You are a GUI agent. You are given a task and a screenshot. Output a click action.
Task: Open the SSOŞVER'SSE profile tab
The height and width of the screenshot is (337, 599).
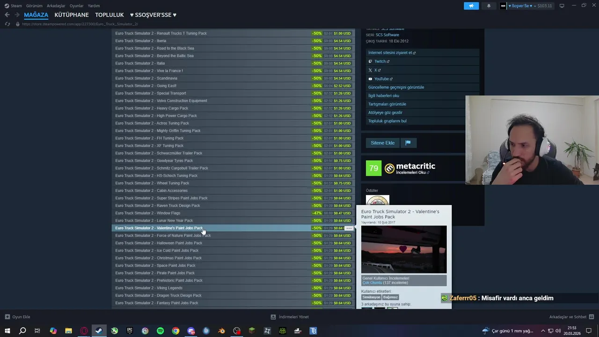pyautogui.click(x=153, y=15)
